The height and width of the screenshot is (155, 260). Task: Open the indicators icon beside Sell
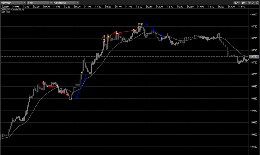[249, 3]
